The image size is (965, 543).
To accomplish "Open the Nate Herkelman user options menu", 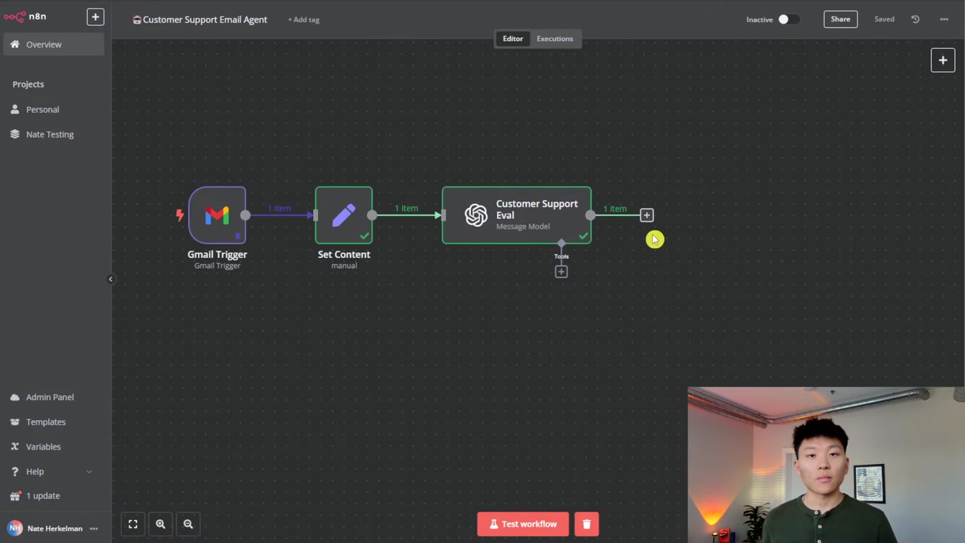I will (94, 529).
